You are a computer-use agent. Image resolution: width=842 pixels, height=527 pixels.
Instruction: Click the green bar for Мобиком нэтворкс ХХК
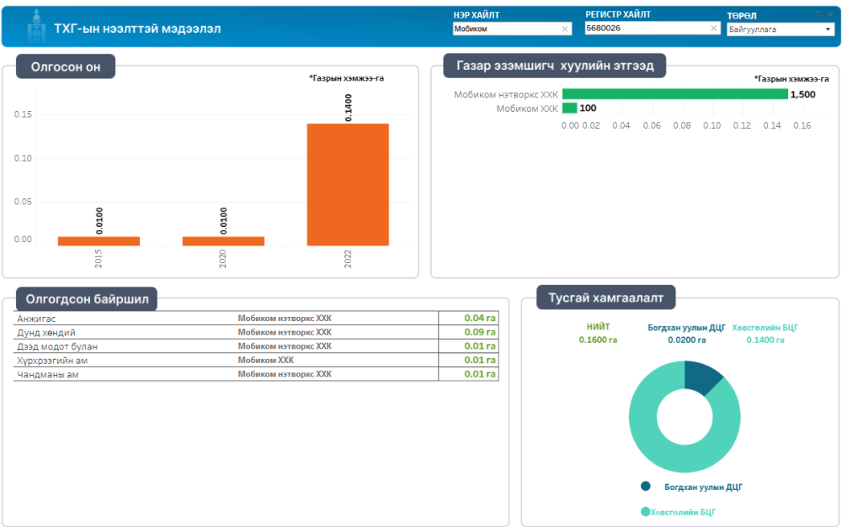click(675, 94)
